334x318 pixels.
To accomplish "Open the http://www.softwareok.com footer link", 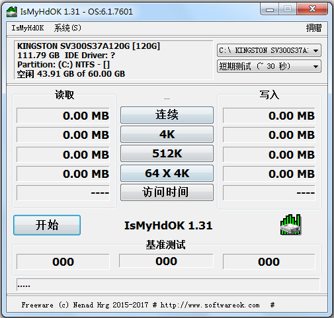I will click(x=210, y=305).
